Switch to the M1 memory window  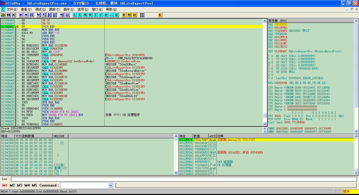pos(5,186)
